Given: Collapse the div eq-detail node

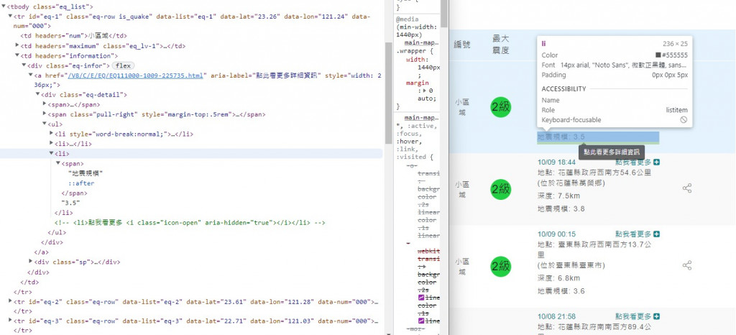Looking at the screenshot, I should coord(37,95).
